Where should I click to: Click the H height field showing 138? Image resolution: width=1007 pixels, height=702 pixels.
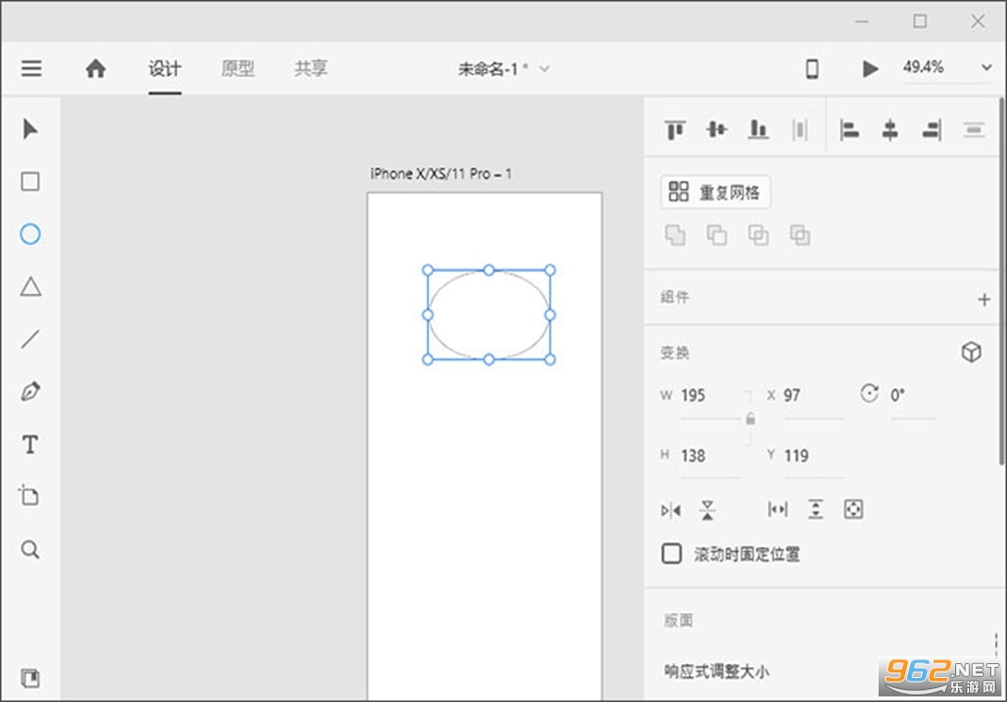pyautogui.click(x=710, y=456)
